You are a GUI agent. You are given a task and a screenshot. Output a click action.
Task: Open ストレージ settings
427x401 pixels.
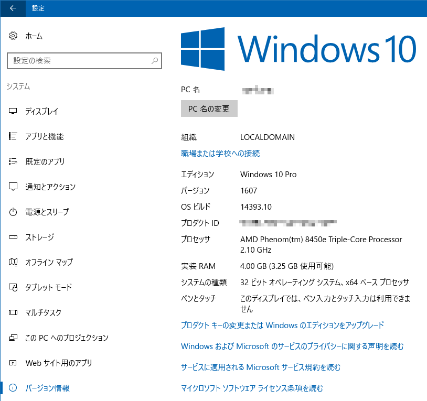pos(40,237)
